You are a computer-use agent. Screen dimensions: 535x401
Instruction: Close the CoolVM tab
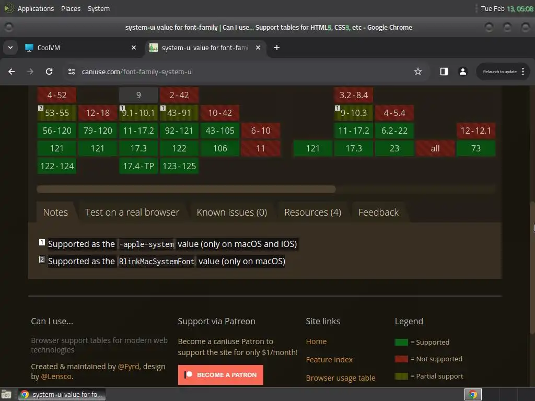pos(134,48)
